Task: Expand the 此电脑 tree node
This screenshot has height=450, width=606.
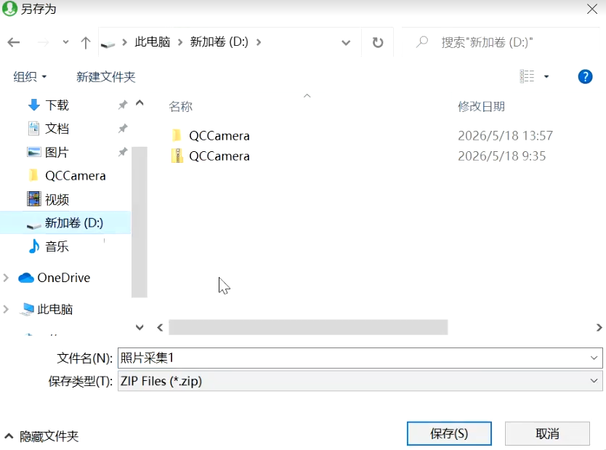Action: 6,309
